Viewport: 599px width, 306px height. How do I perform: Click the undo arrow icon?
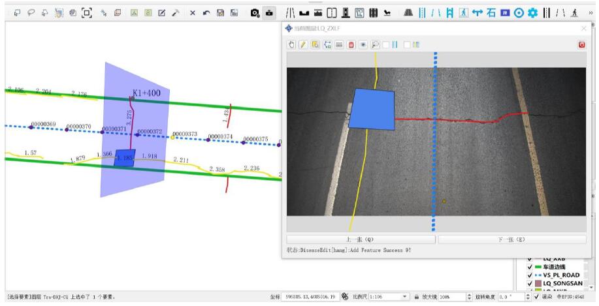click(206, 13)
